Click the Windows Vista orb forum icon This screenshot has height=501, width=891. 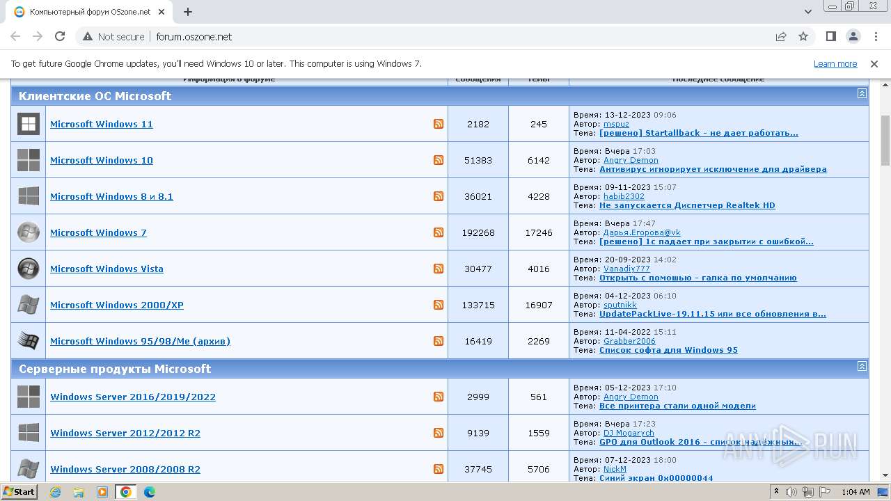29,269
